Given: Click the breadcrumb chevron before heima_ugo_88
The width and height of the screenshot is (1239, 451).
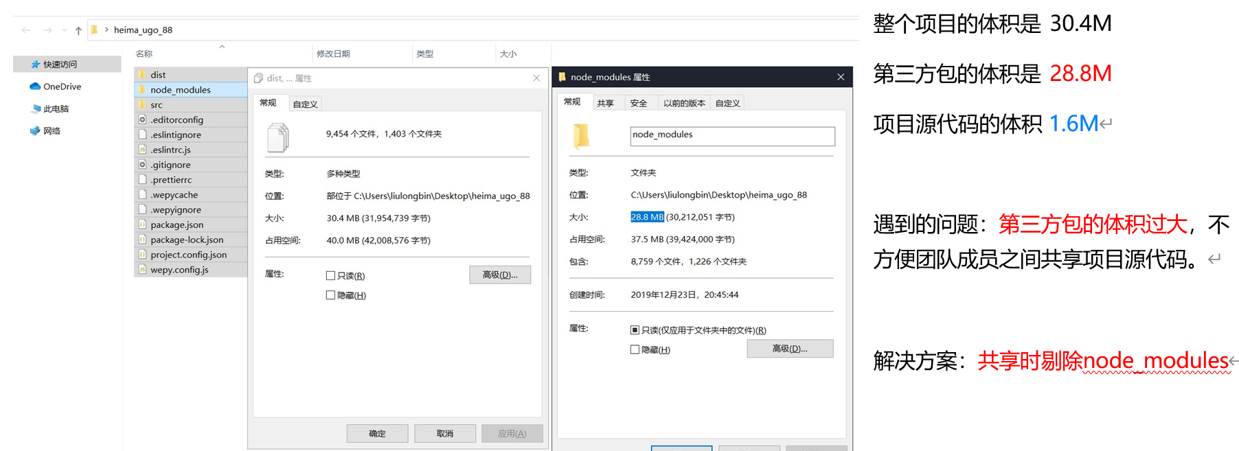Looking at the screenshot, I should click(106, 30).
